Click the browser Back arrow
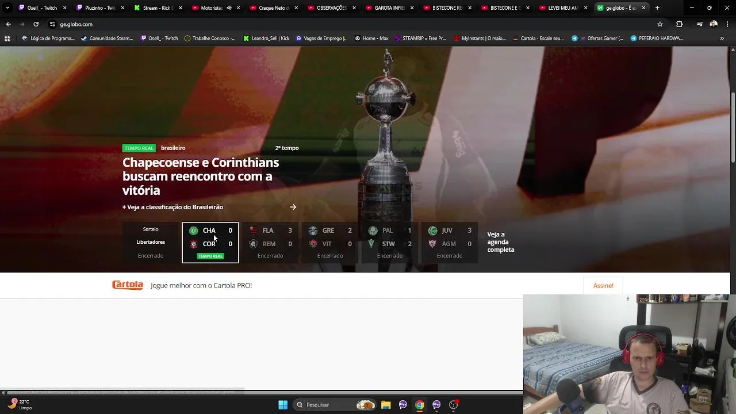 tap(8, 24)
